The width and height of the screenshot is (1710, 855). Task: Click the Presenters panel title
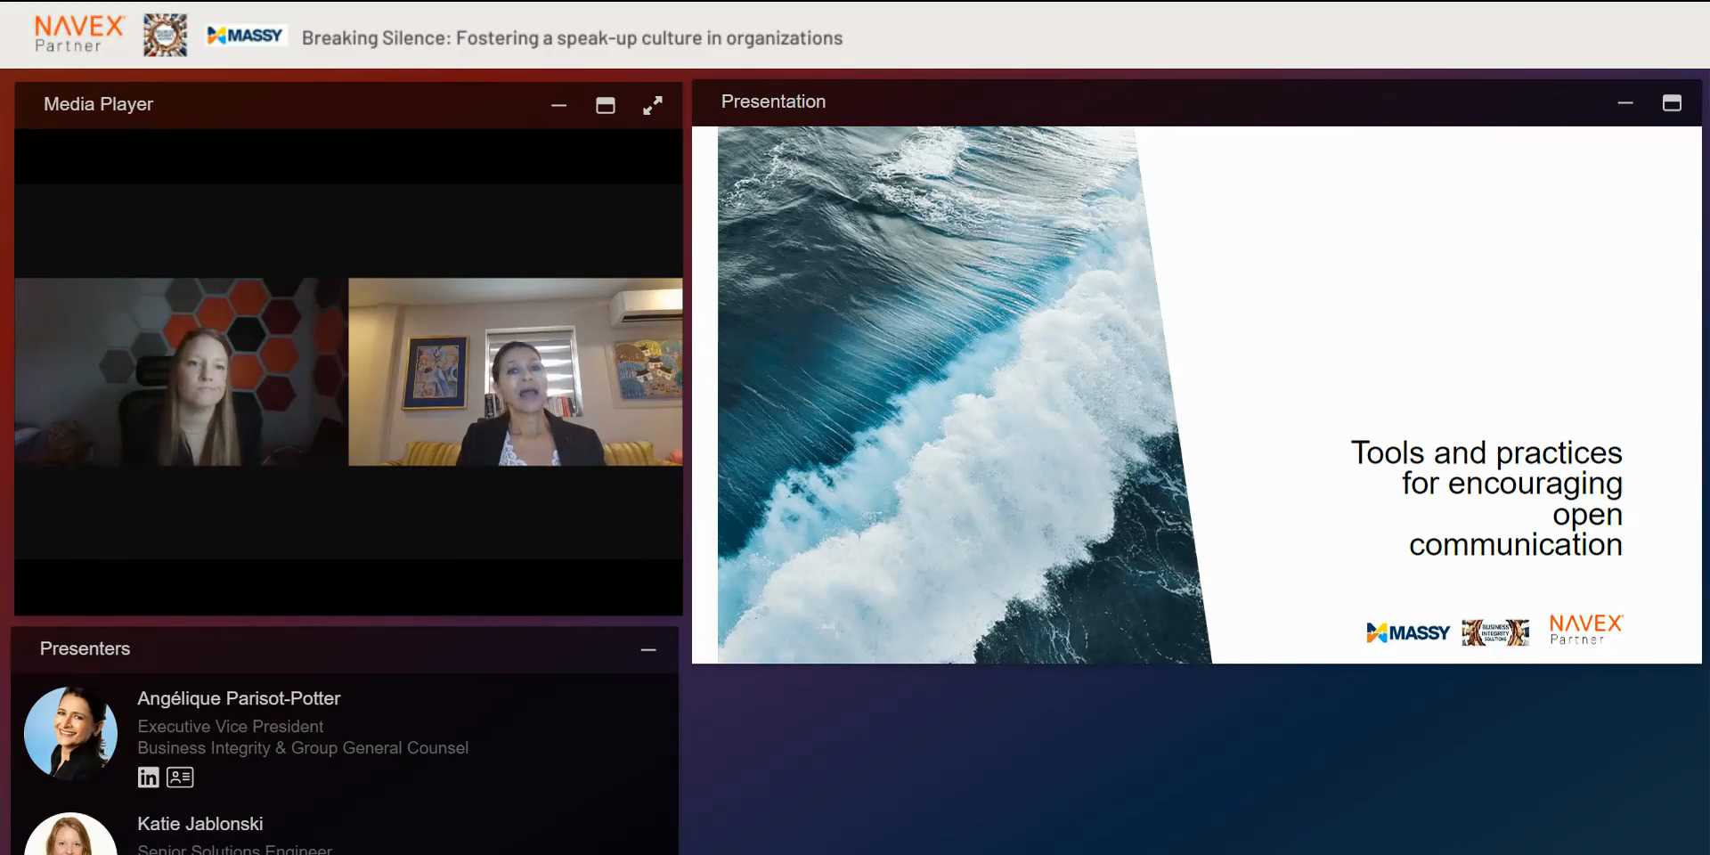click(x=85, y=648)
